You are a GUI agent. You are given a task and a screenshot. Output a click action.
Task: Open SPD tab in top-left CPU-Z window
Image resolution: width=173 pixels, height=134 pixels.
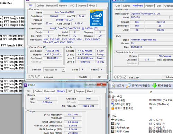point(72,6)
